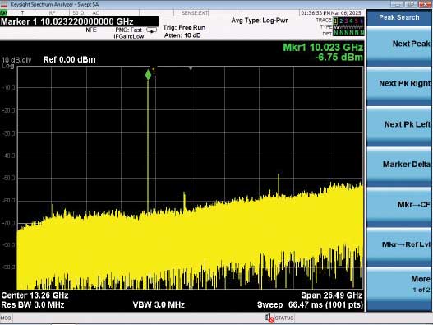
Task: Click the Trig: Free Run label
Action: [184, 28]
